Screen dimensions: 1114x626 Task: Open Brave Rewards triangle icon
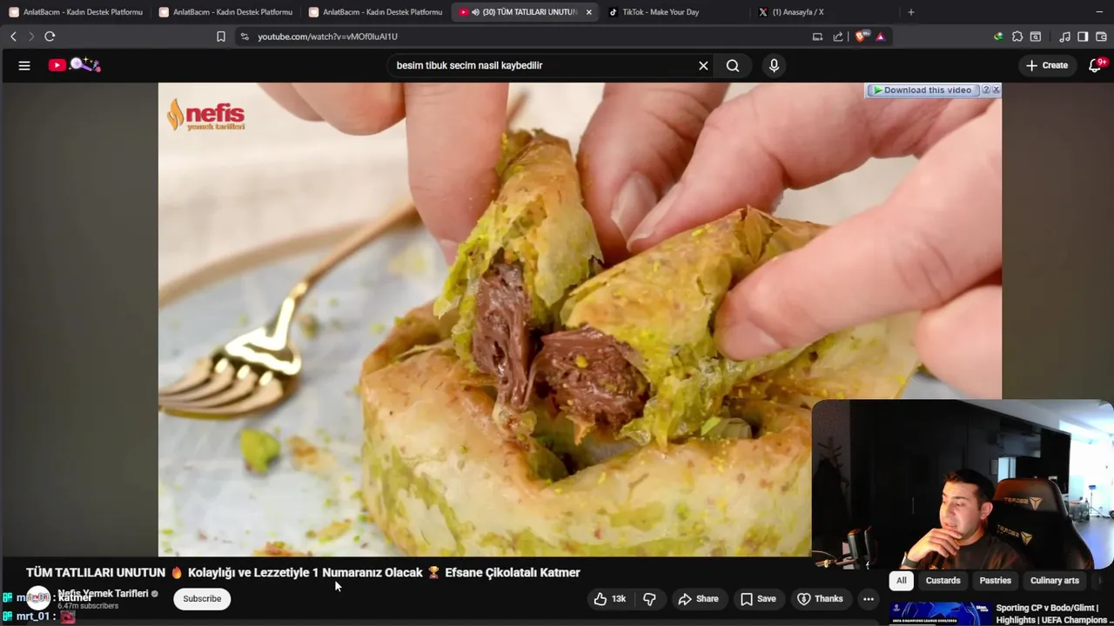[880, 37]
